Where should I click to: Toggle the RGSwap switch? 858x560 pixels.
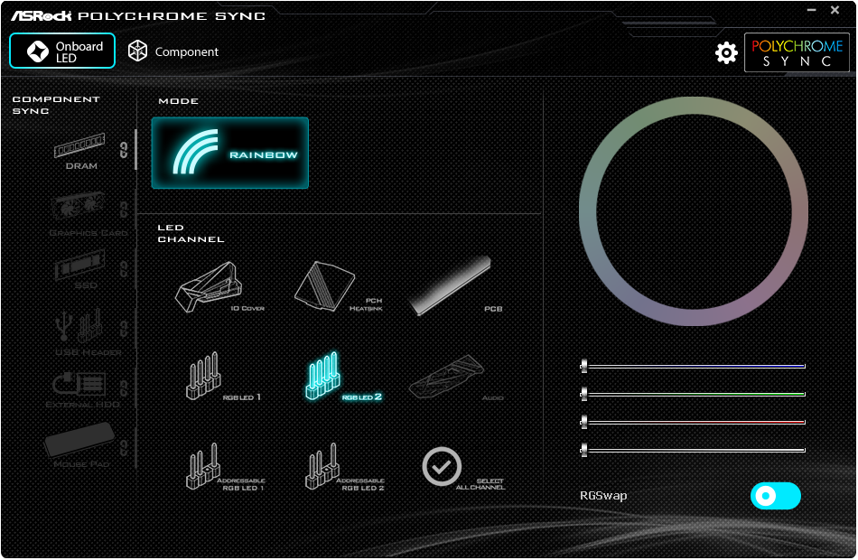point(776,496)
